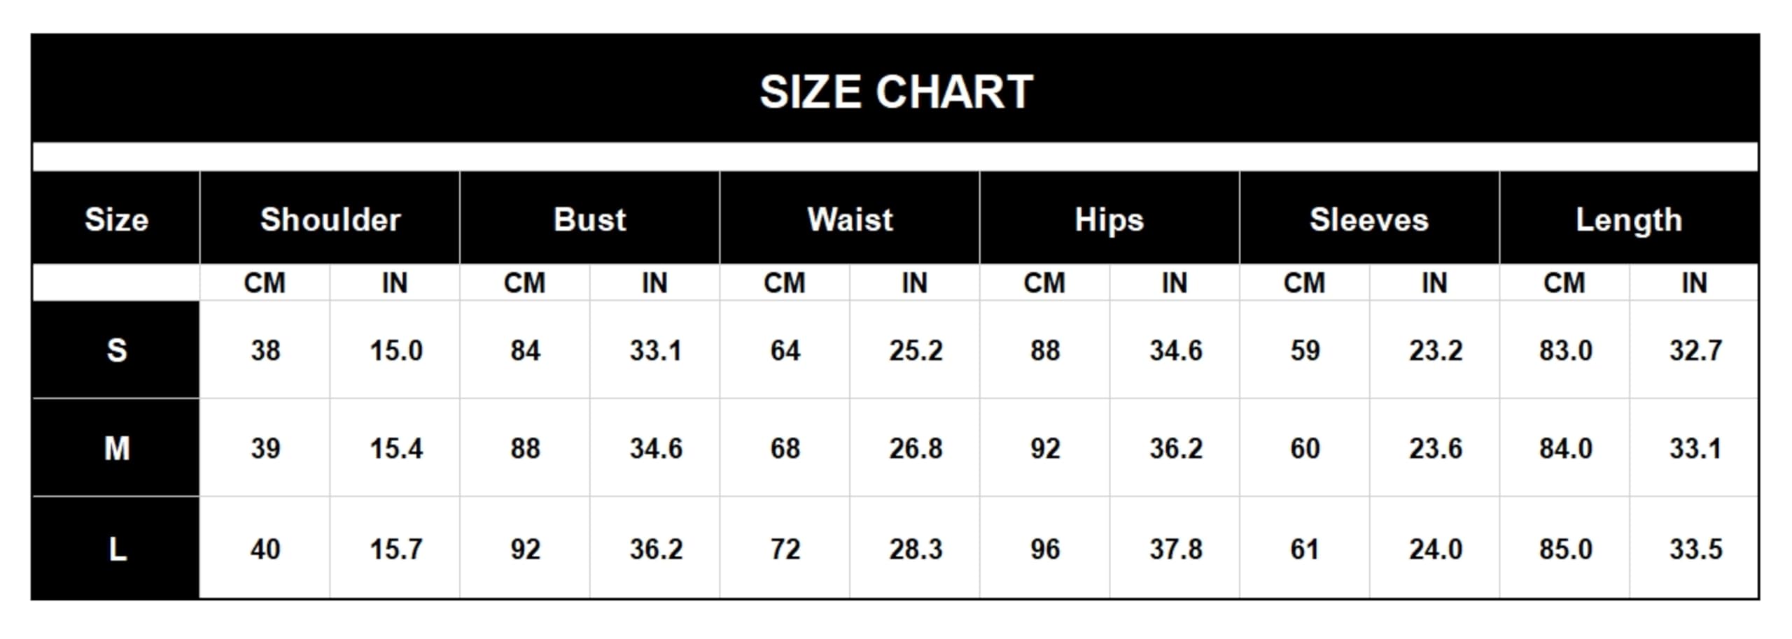1792x639 pixels.
Task: Click the SIZE CHART title
Action: tap(896, 92)
